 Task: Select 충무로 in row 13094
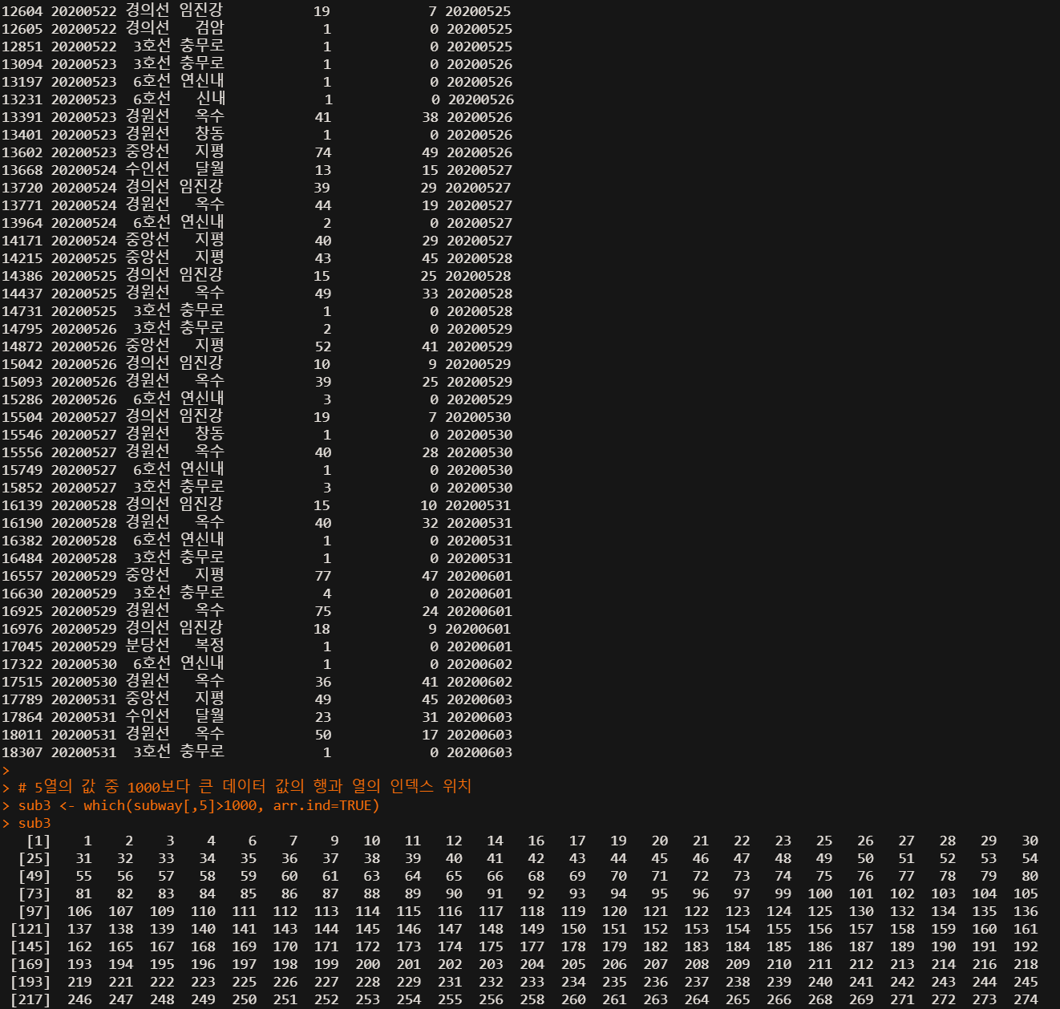click(x=202, y=64)
